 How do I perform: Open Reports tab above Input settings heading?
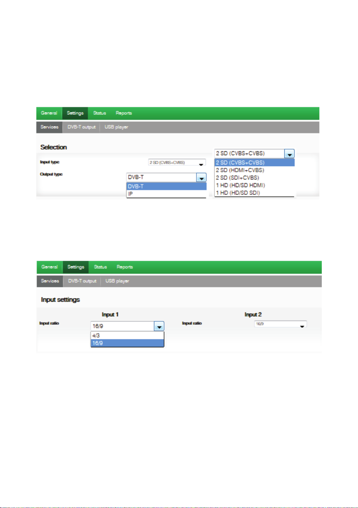click(125, 267)
